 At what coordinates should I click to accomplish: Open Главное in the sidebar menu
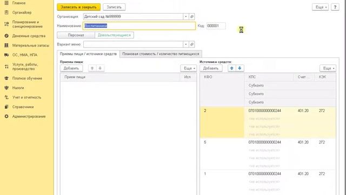[19, 3]
